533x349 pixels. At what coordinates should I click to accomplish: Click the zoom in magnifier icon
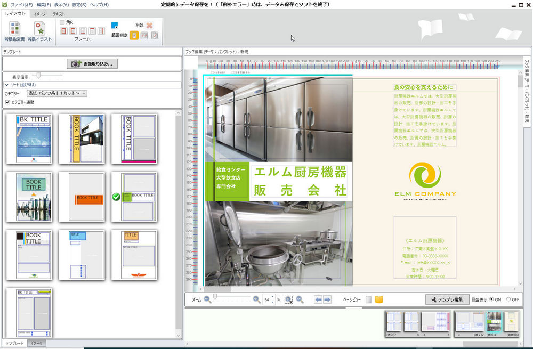point(256,299)
